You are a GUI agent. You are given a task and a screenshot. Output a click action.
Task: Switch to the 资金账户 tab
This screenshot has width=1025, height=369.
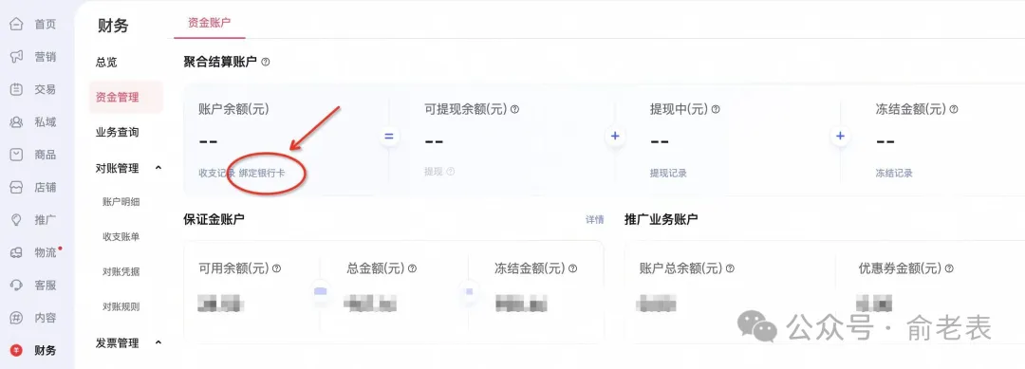pyautogui.click(x=209, y=22)
